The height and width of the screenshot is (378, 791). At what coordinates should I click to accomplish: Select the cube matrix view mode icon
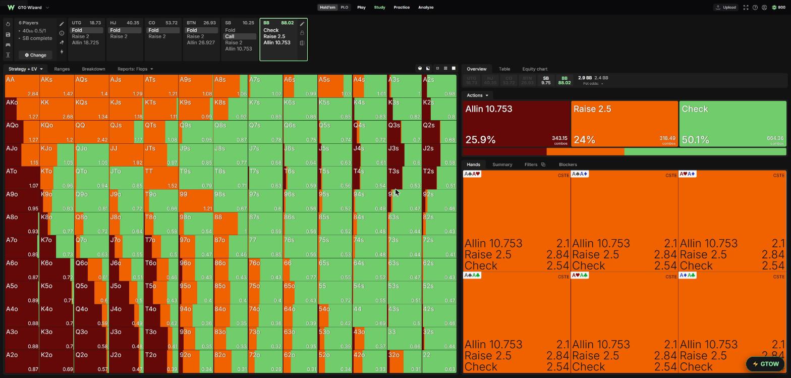[x=420, y=69]
